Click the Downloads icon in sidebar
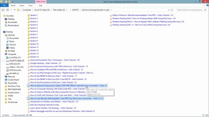This screenshot has width=209, height=117. click(x=6, y=22)
